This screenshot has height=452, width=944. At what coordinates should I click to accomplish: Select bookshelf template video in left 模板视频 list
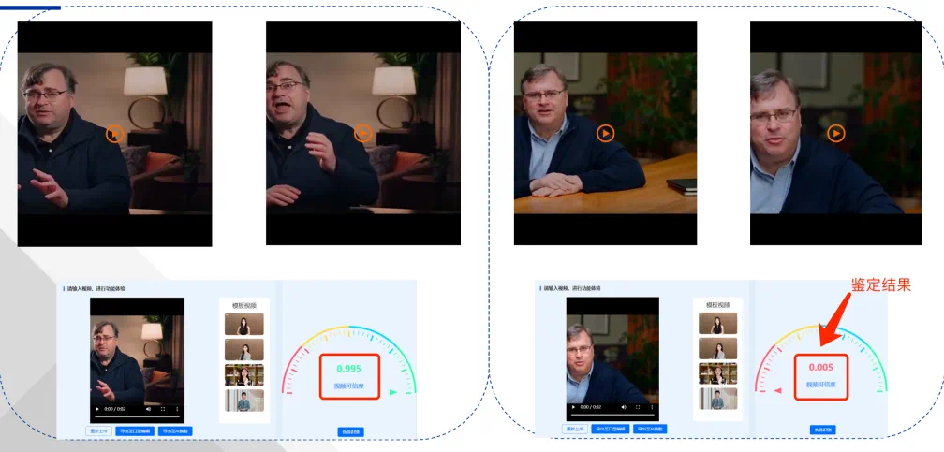(x=244, y=375)
